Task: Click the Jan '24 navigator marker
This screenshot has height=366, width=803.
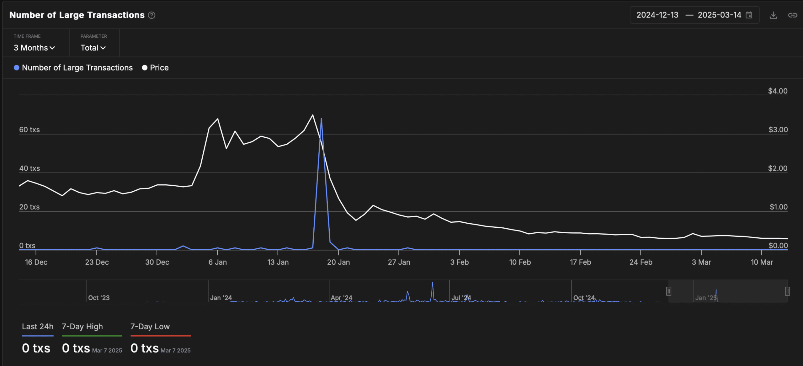Action: [x=221, y=298]
